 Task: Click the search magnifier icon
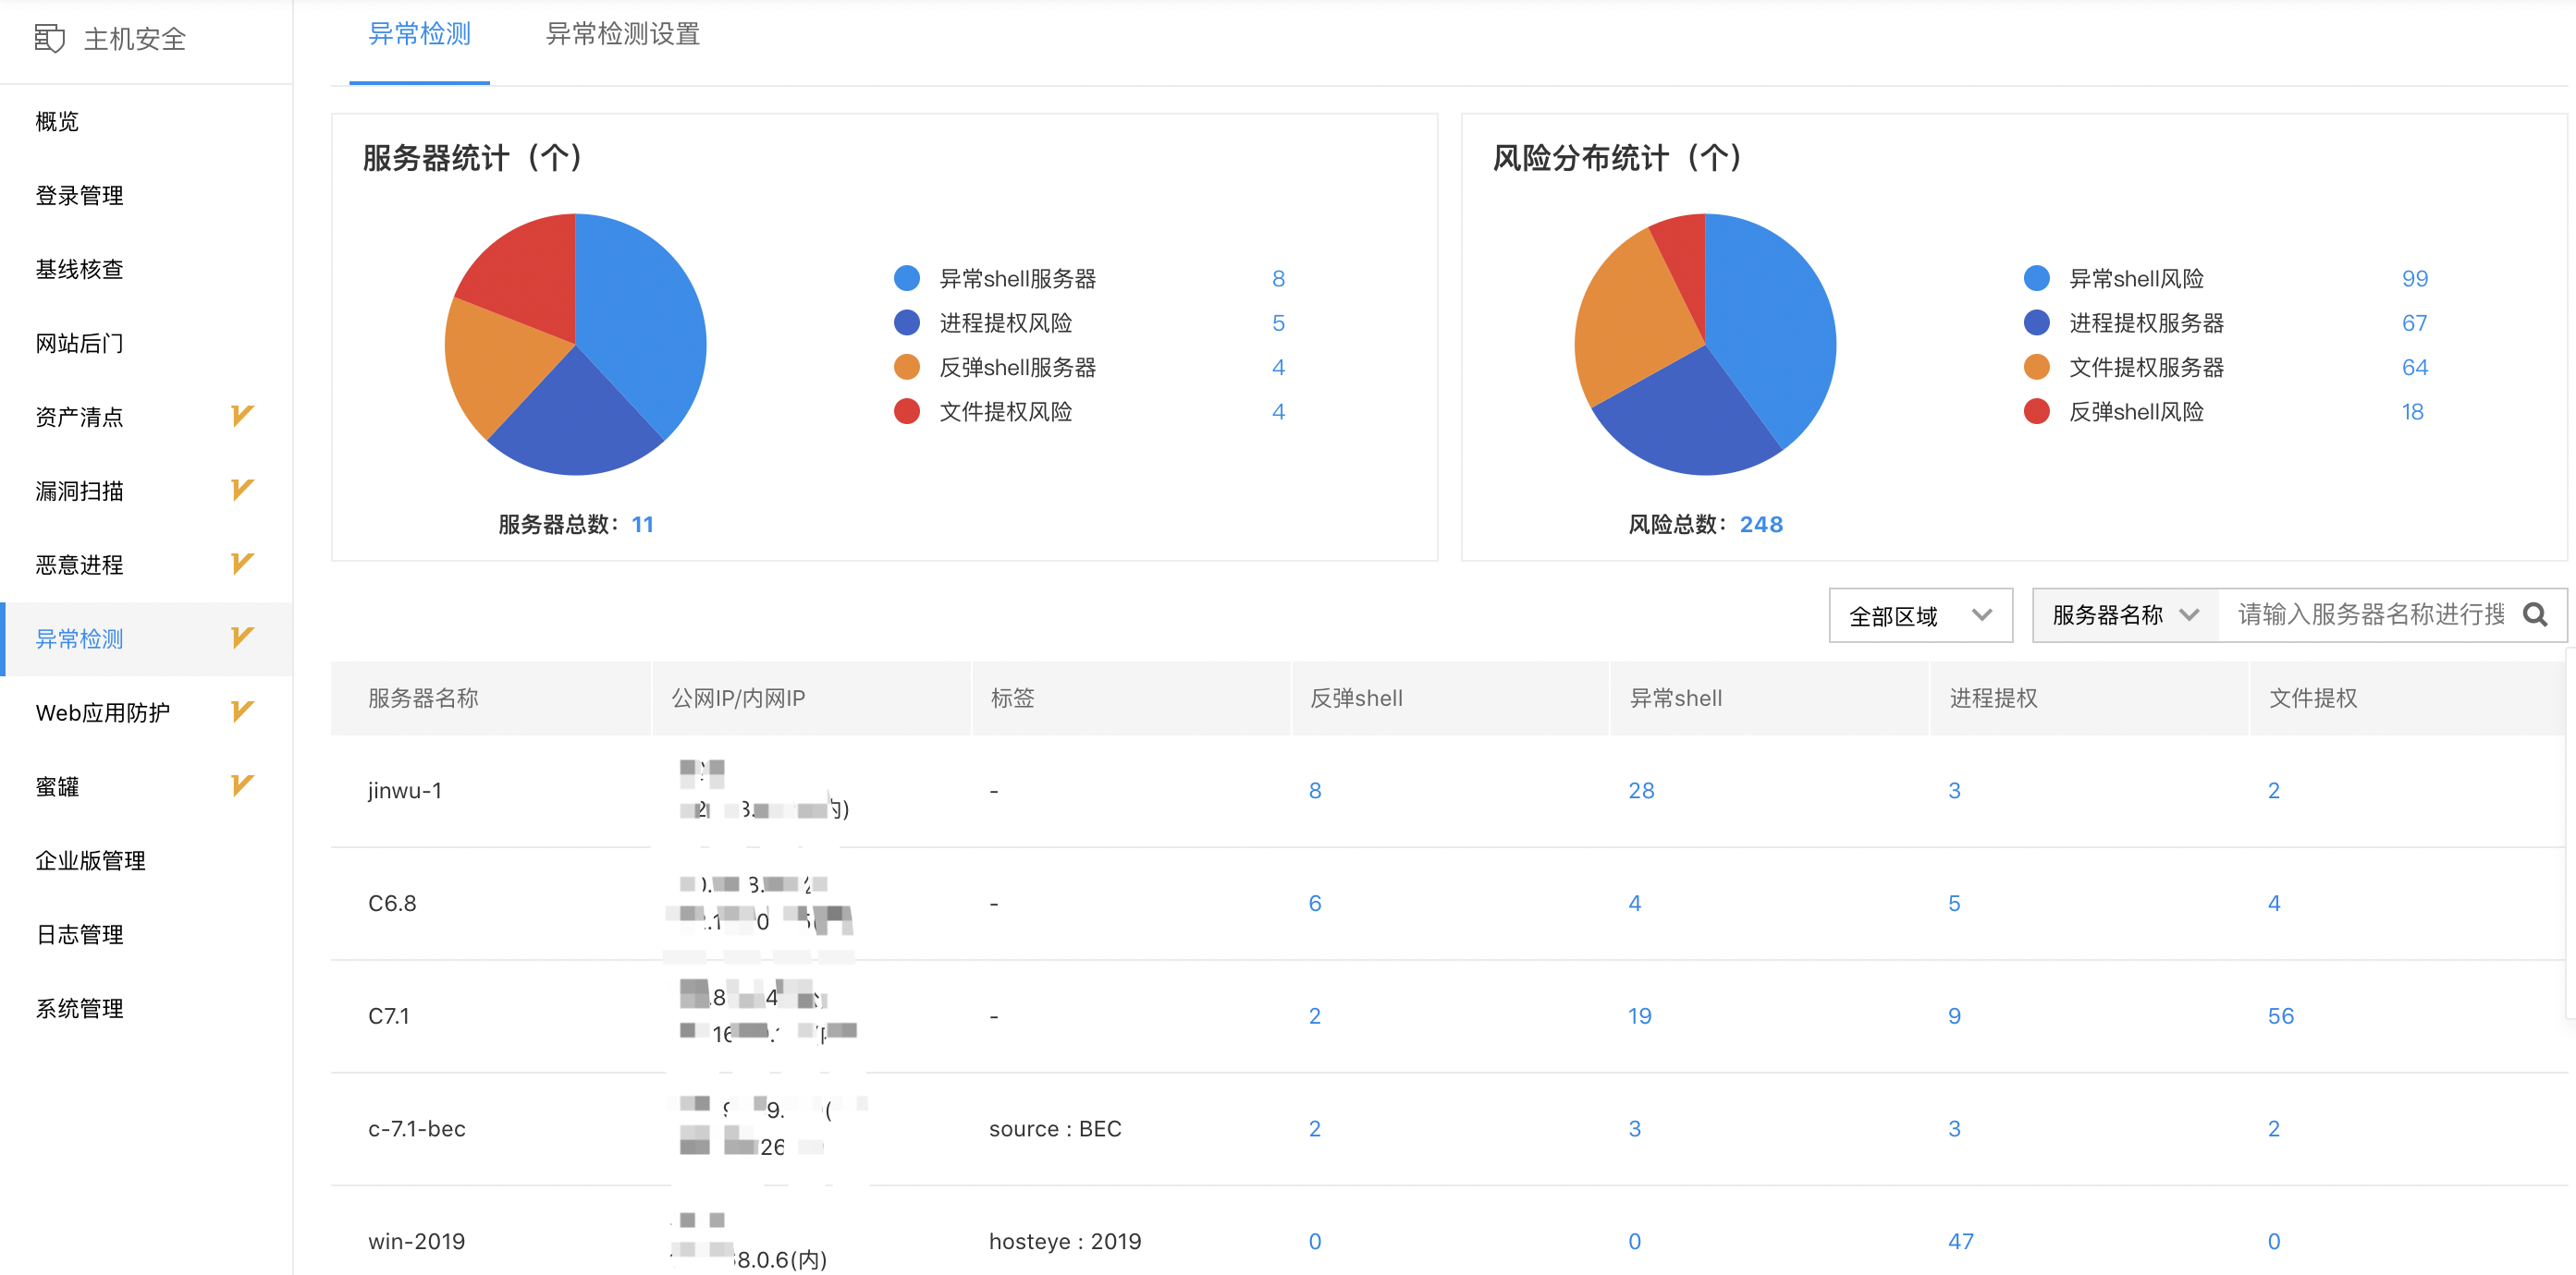pyautogui.click(x=2535, y=614)
